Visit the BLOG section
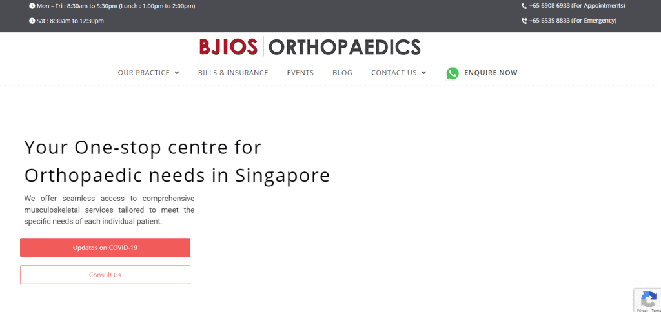Screen dimensions: 661x312 click(342, 73)
